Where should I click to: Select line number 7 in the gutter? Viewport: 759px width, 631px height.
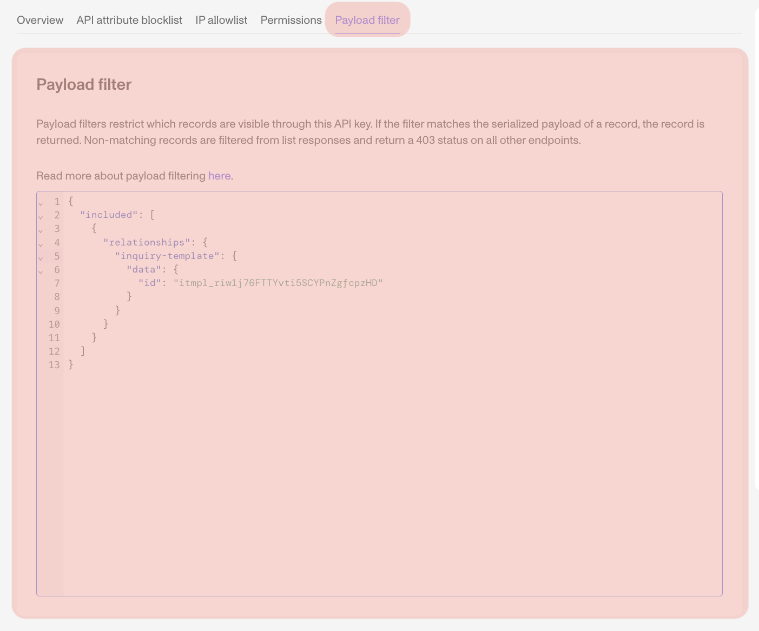point(56,283)
